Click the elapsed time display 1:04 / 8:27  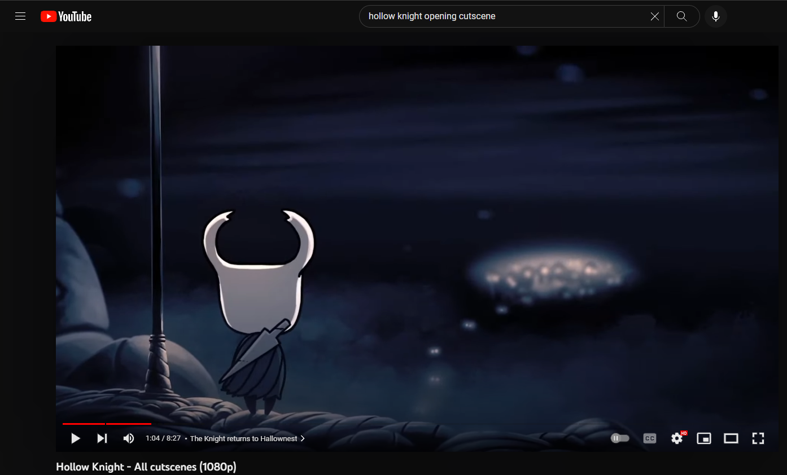163,438
